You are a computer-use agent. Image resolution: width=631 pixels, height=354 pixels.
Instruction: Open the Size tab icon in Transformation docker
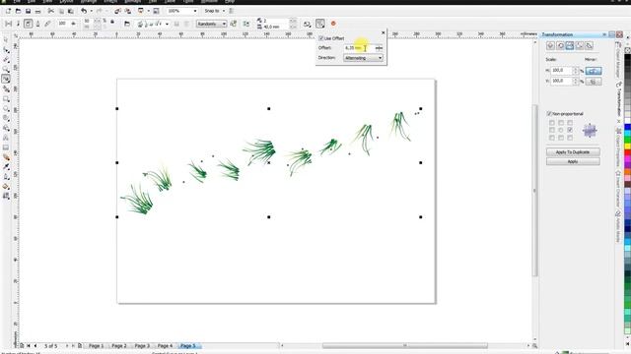[580, 46]
